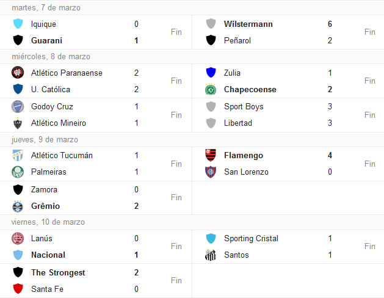Click the Flamengo red-black striped crest
This screenshot has width=384, height=298.
pos(211,155)
